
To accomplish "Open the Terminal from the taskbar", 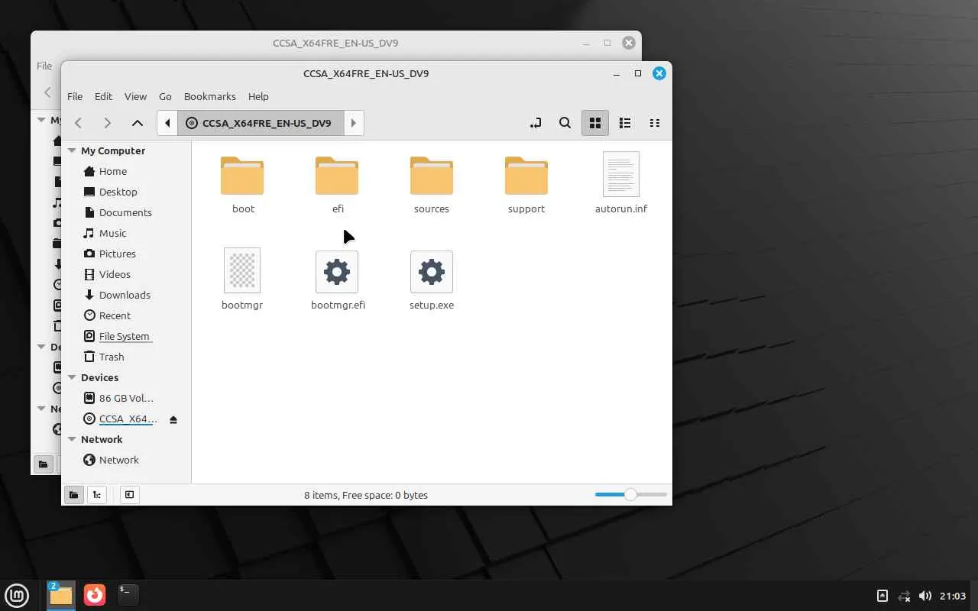I will click(x=128, y=595).
